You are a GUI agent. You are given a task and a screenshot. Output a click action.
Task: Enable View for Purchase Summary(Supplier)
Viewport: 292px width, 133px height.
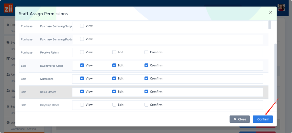tap(82, 26)
